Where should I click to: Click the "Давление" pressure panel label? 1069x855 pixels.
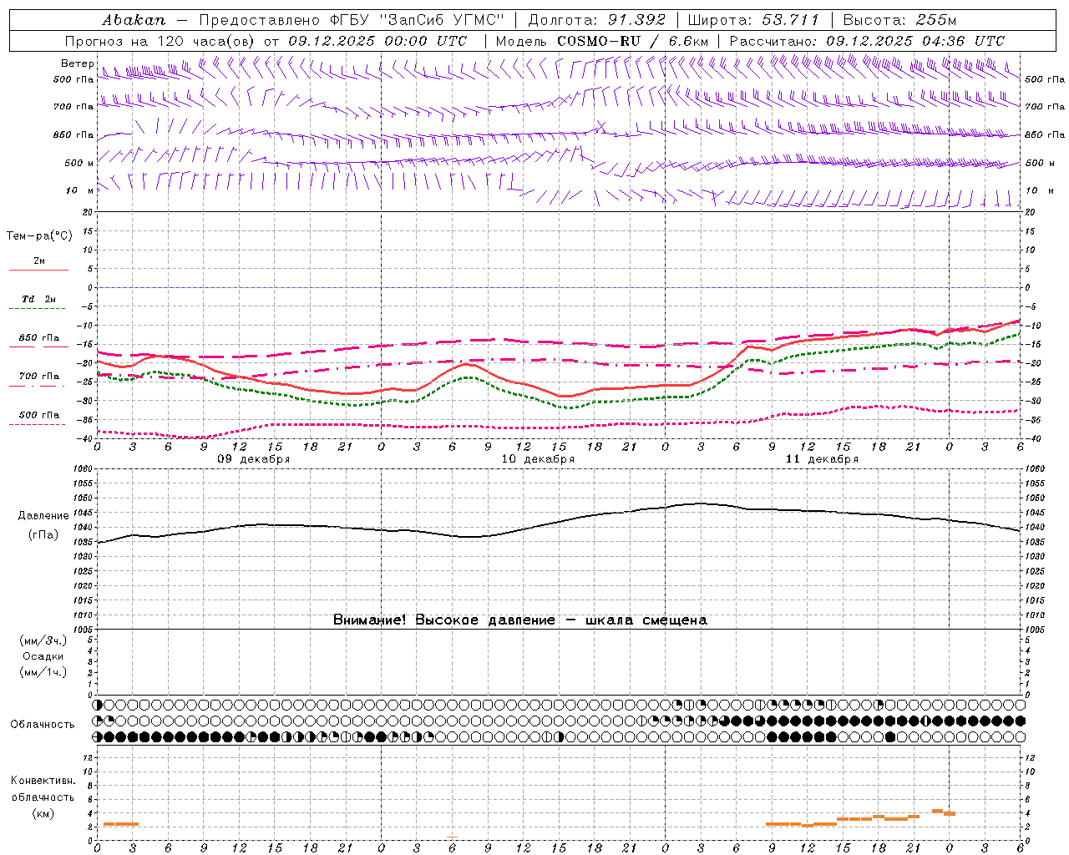pos(43,516)
